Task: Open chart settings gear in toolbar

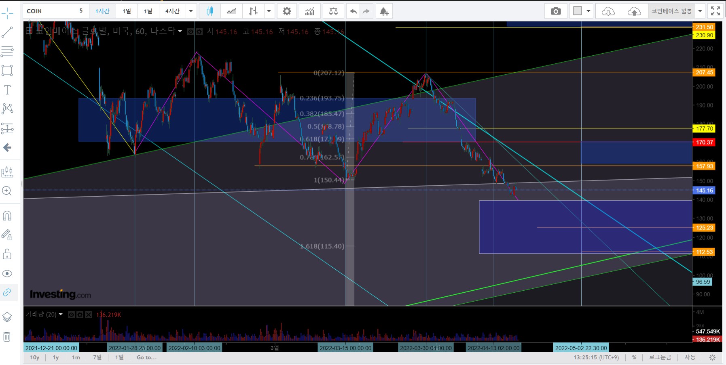Action: [287, 11]
